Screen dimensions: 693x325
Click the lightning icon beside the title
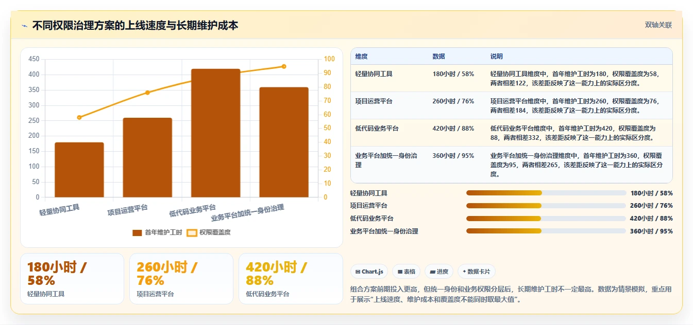click(x=24, y=26)
